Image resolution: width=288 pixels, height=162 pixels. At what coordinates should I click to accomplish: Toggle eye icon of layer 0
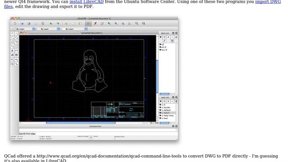(160, 105)
